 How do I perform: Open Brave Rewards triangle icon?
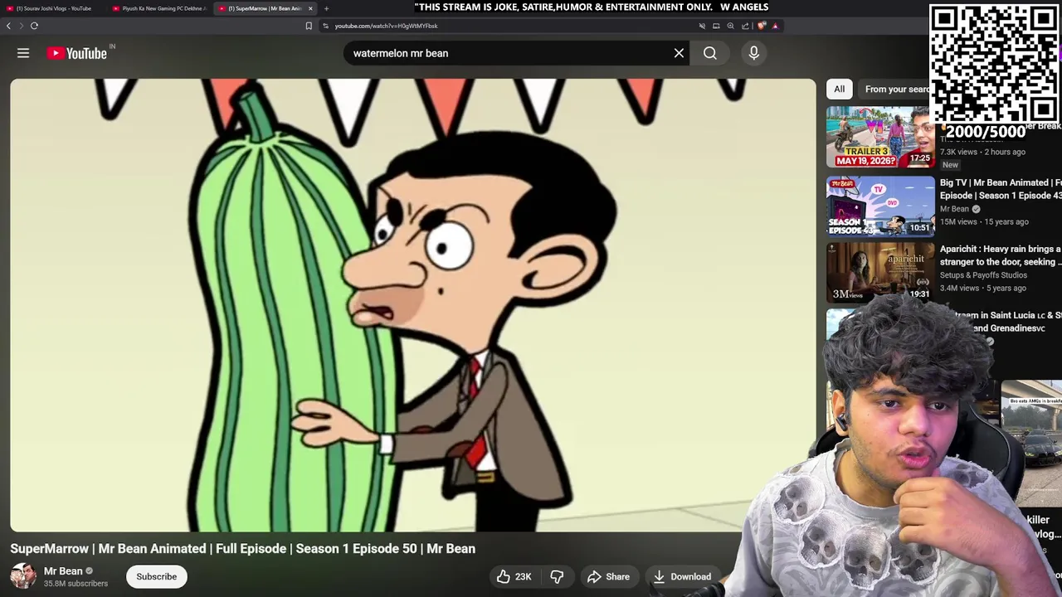[775, 26]
